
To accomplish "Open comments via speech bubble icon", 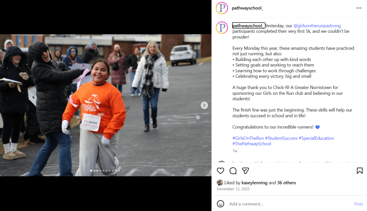I will [233, 171].
